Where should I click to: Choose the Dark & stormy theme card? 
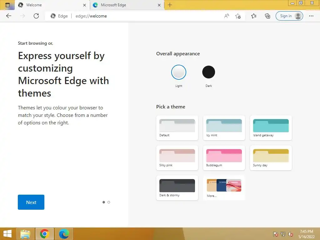(177, 188)
